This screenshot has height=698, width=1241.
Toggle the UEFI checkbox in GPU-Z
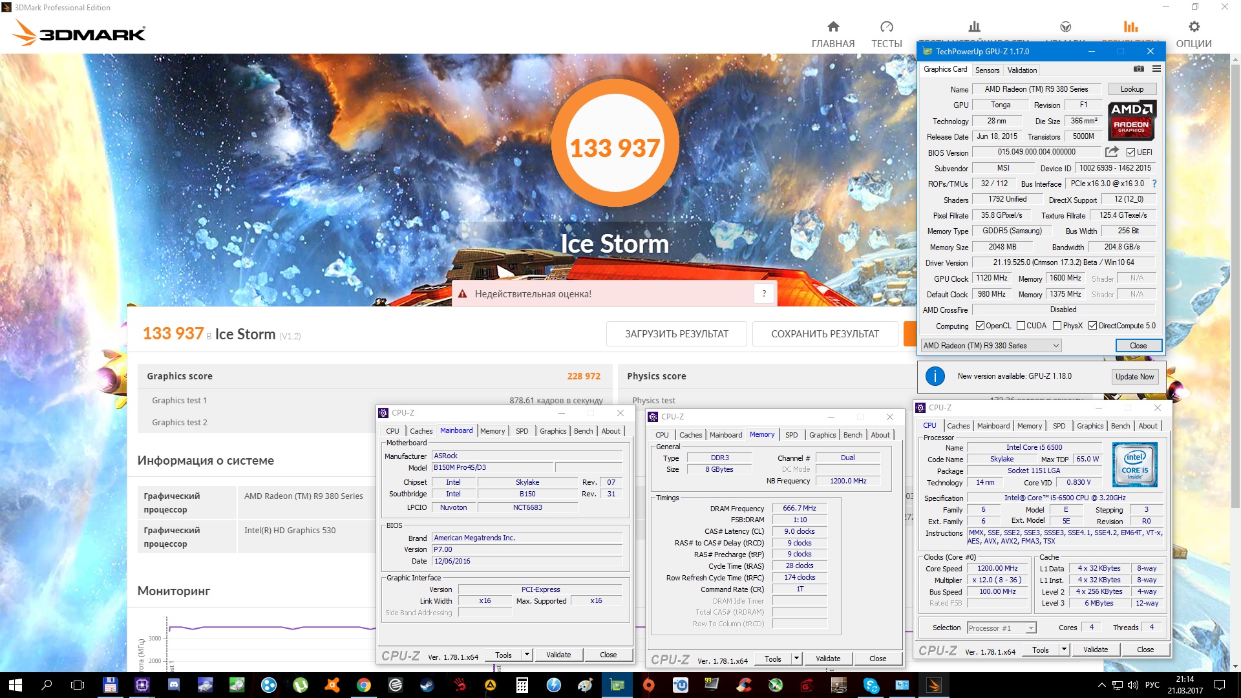(x=1130, y=153)
